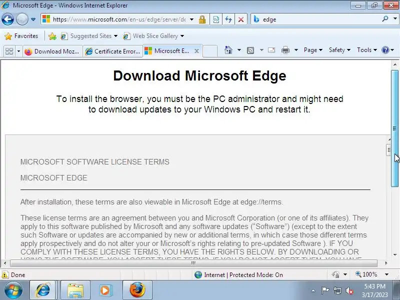The height and width of the screenshot is (300, 400).
Task: Click the license box scroll-right arrow
Action: pos(386,263)
